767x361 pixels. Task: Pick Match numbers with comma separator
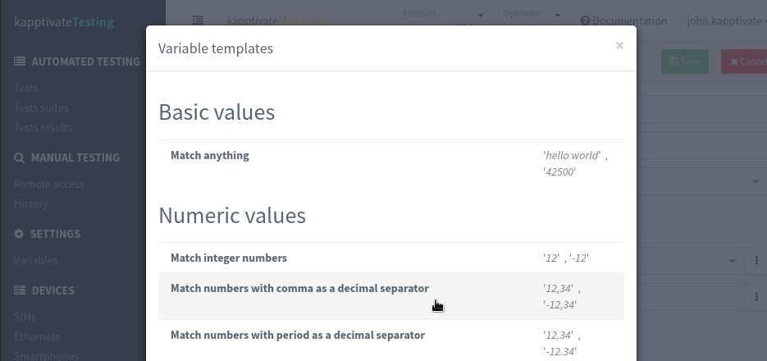click(x=299, y=288)
